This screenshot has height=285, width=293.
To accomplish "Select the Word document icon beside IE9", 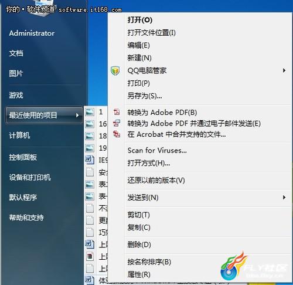I will tap(90, 160).
